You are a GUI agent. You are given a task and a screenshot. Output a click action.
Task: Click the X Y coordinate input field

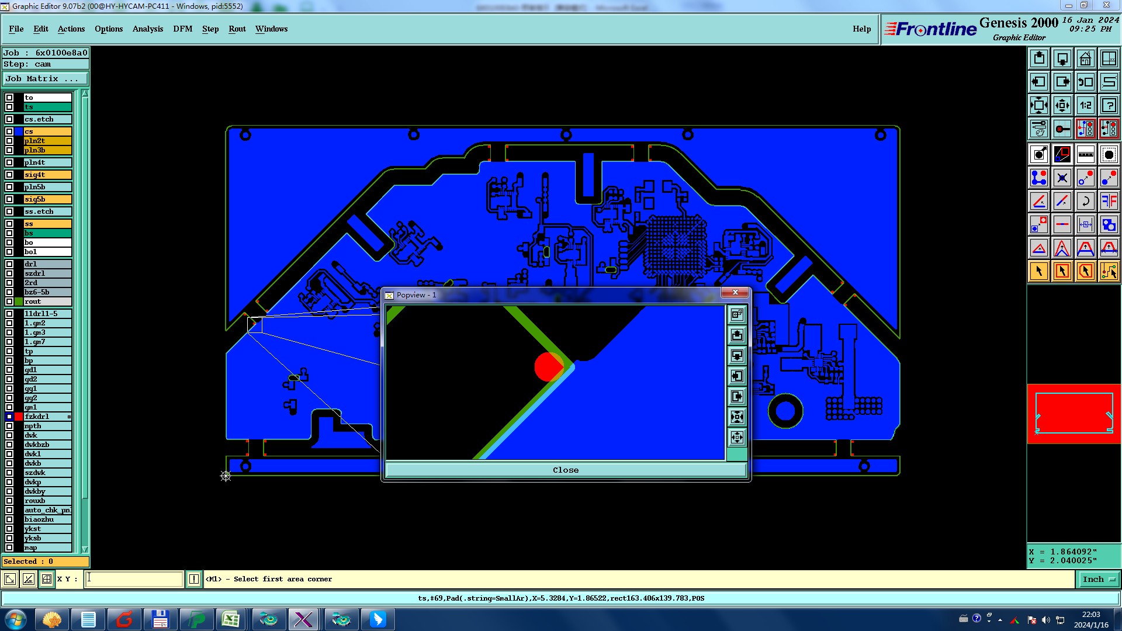[x=134, y=579]
